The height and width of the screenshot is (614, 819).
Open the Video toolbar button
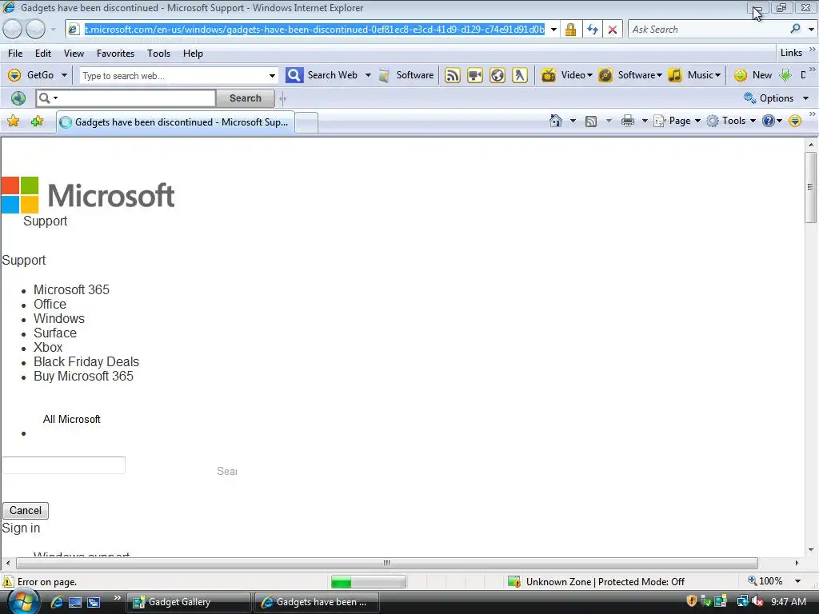pos(566,75)
